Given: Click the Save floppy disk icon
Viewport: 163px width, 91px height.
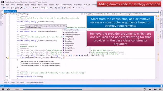Looking at the screenshot, I should 18,8.
